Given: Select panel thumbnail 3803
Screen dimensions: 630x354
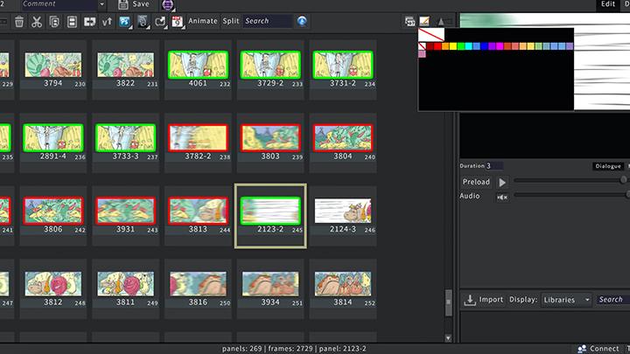Looking at the screenshot, I should coord(270,137).
